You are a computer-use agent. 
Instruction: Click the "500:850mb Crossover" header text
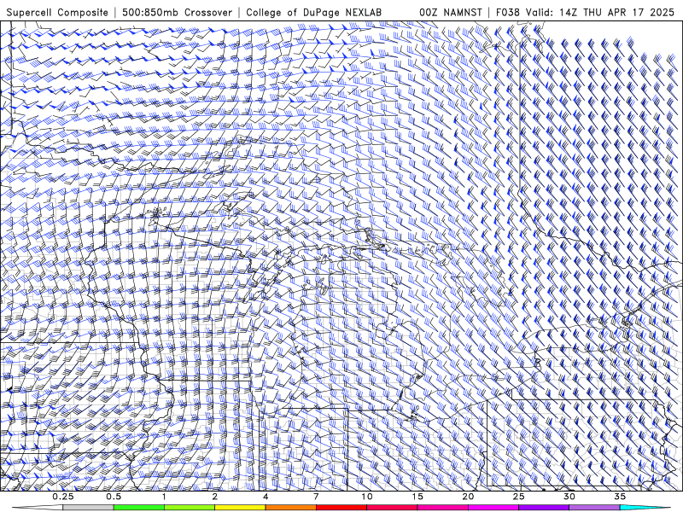tap(177, 12)
